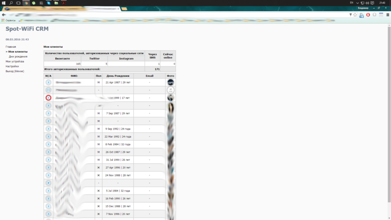Click the День Рождения column header
The width and height of the screenshot is (391, 220).
pos(118,76)
